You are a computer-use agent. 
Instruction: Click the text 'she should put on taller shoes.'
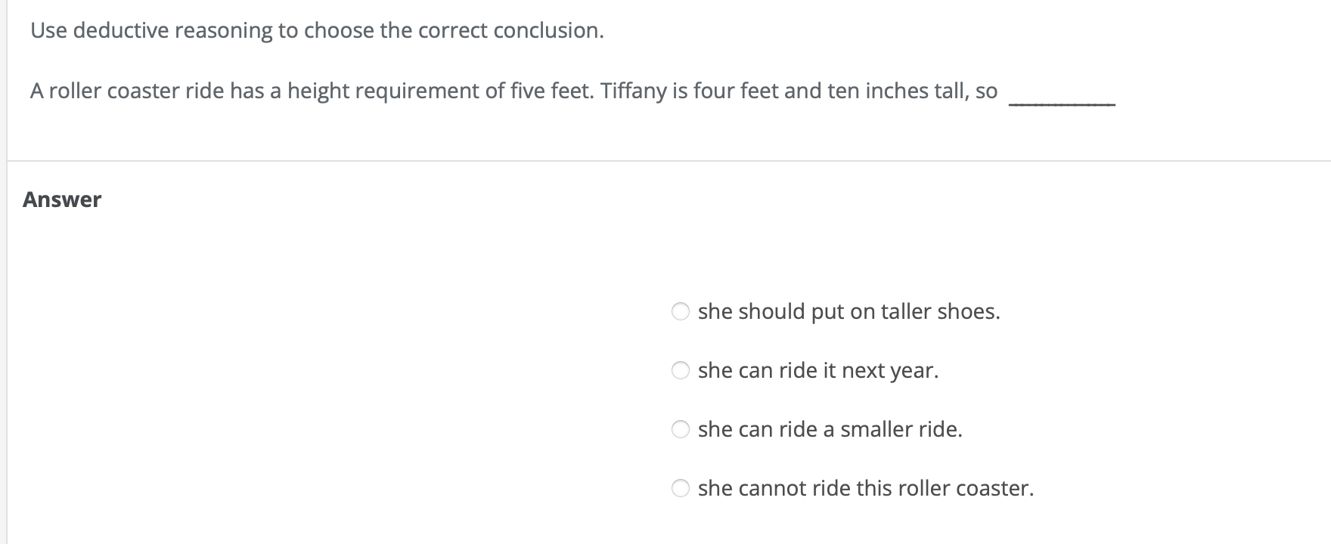pos(849,311)
